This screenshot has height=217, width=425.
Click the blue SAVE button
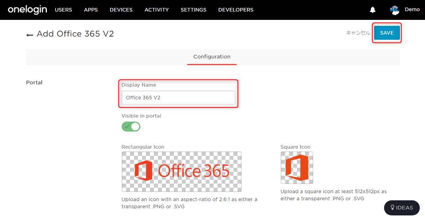click(387, 33)
